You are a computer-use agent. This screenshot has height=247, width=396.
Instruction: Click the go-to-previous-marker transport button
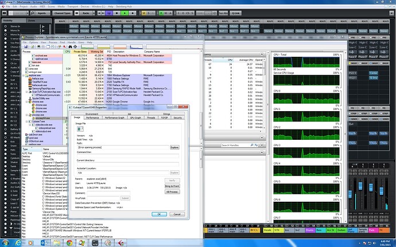tap(99, 13)
